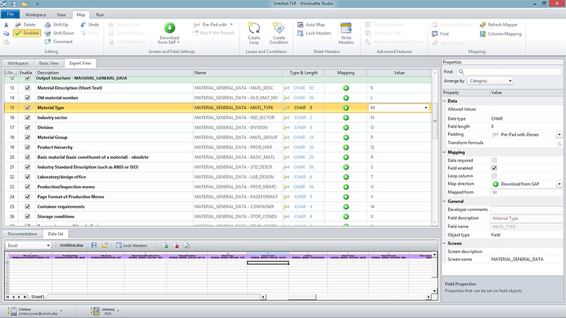Toggle the Field enabled checkbox in Properties
This screenshot has height=318, width=566.
click(x=494, y=168)
